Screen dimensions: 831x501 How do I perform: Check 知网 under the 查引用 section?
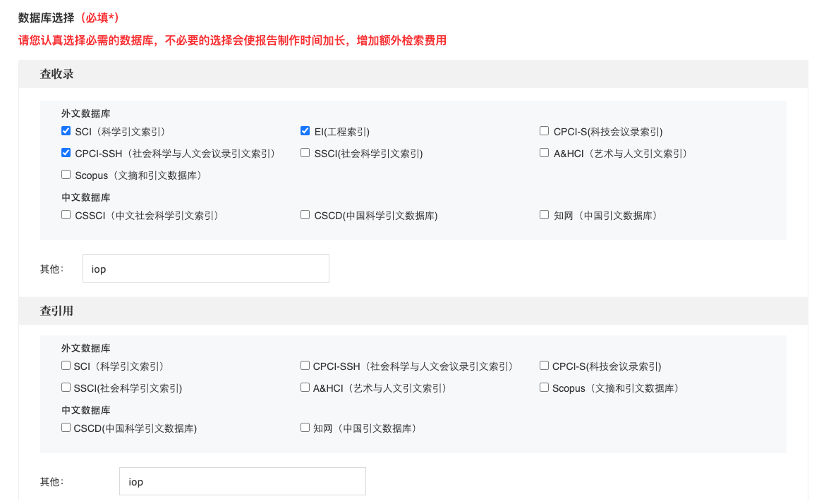point(305,428)
